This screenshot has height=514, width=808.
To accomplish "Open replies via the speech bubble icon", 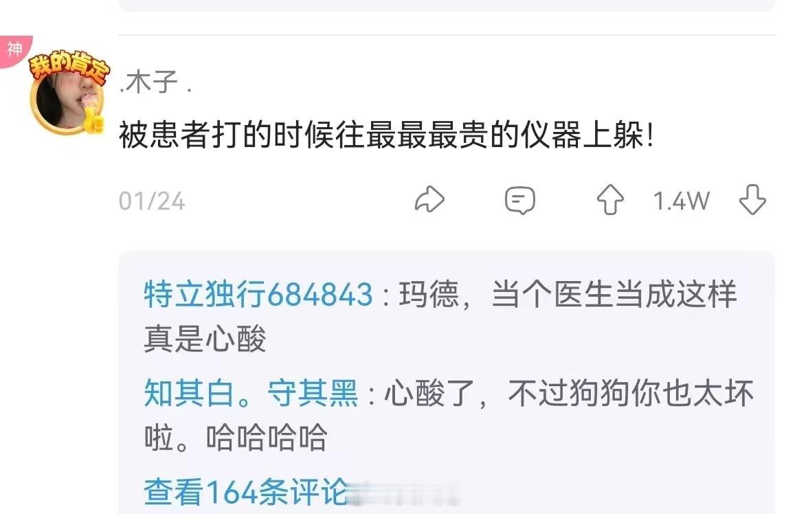I will (x=520, y=201).
